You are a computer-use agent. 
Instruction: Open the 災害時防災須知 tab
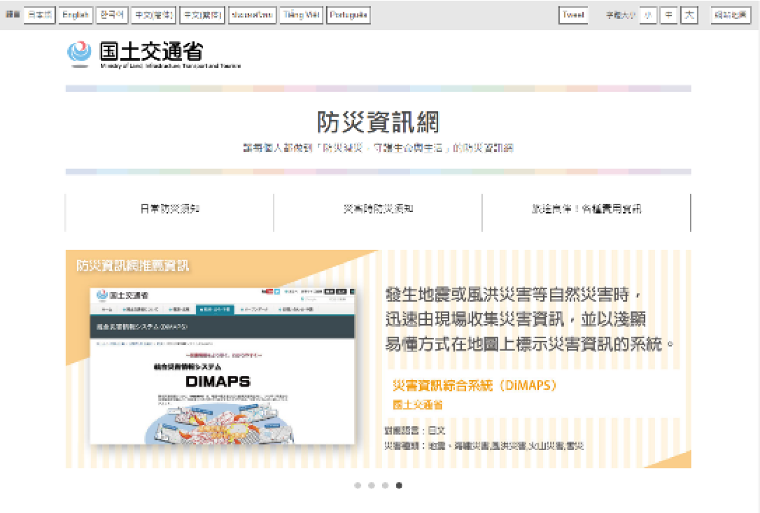(x=378, y=209)
